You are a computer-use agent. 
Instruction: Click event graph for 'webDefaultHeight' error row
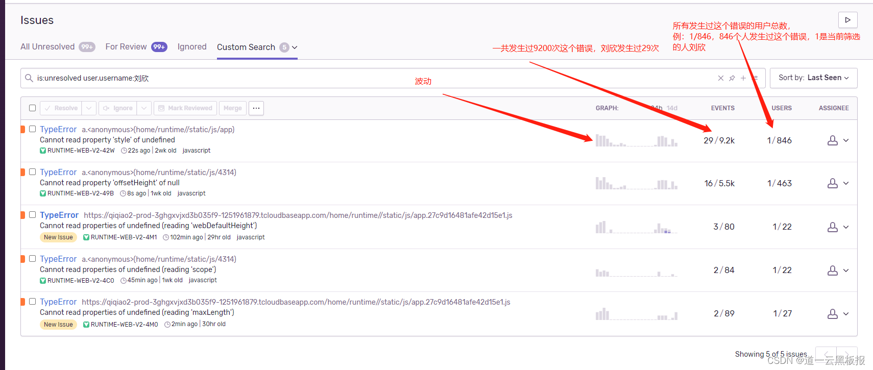click(637, 227)
